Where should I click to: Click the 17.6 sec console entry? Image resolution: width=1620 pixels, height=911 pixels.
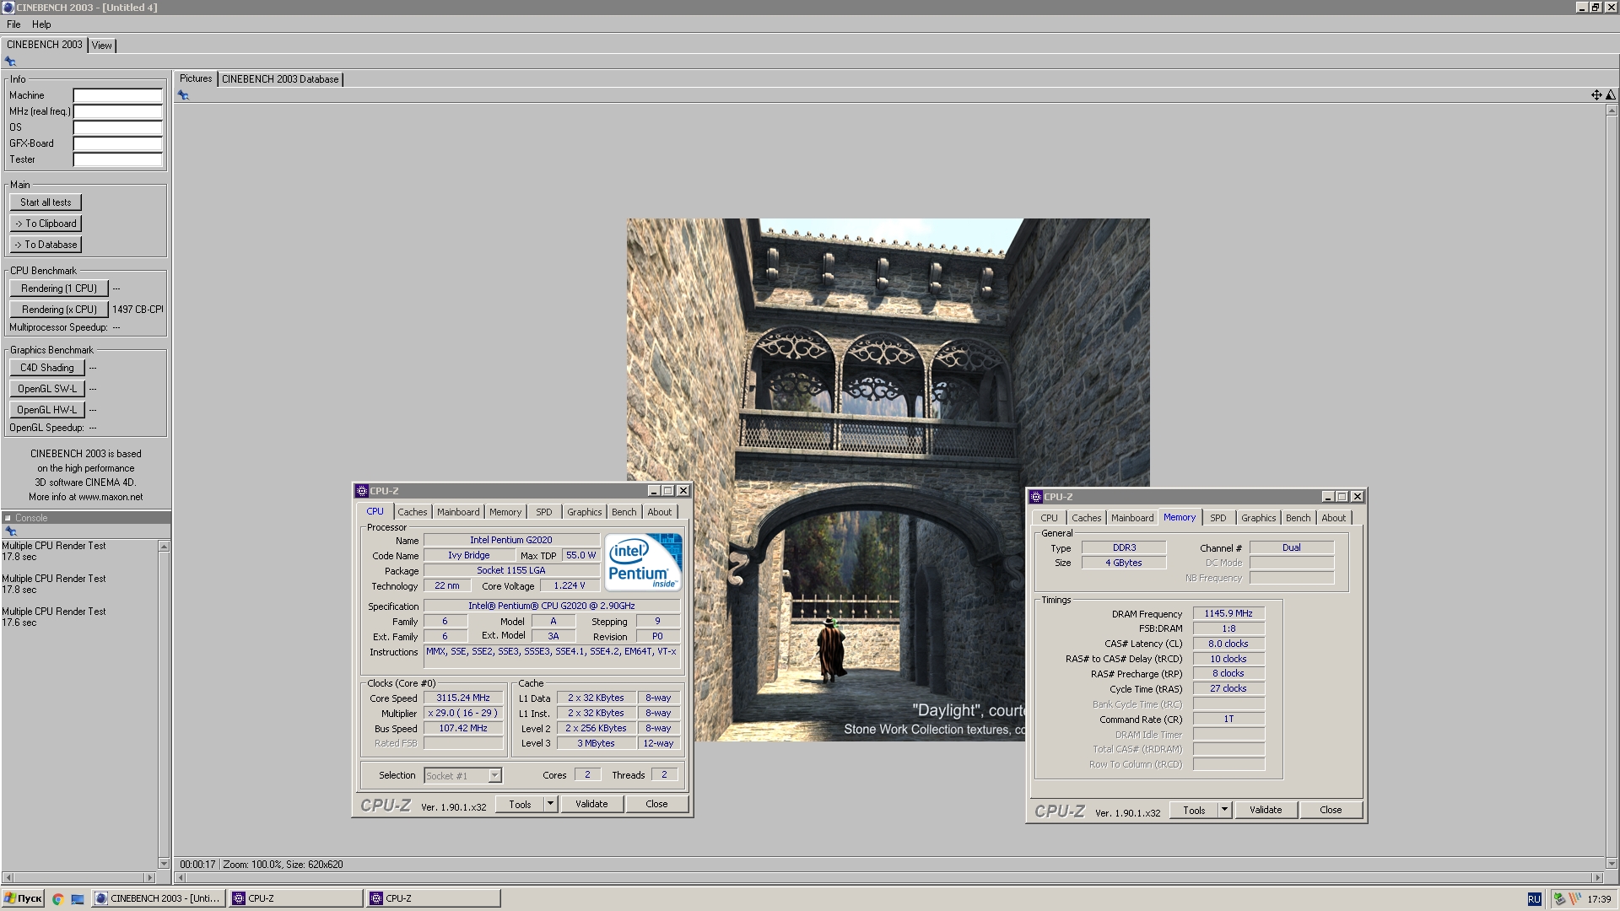[19, 623]
